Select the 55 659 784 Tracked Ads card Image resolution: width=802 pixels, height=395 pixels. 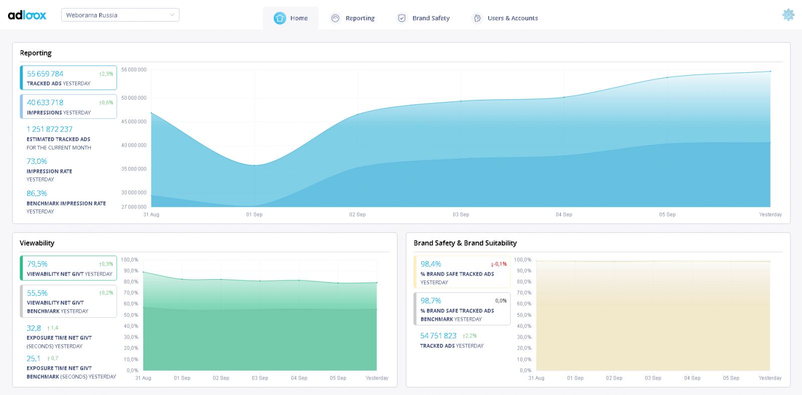[69, 78]
